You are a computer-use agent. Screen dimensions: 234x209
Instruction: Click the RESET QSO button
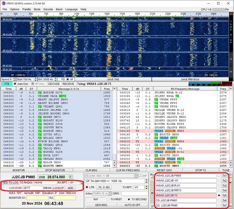click(164, 170)
